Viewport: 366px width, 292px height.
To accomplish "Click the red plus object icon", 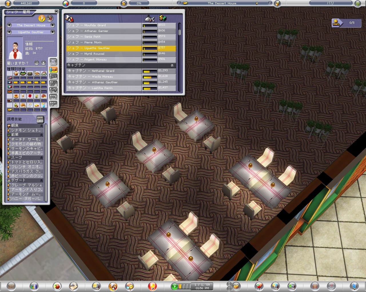I will [x=259, y=286].
